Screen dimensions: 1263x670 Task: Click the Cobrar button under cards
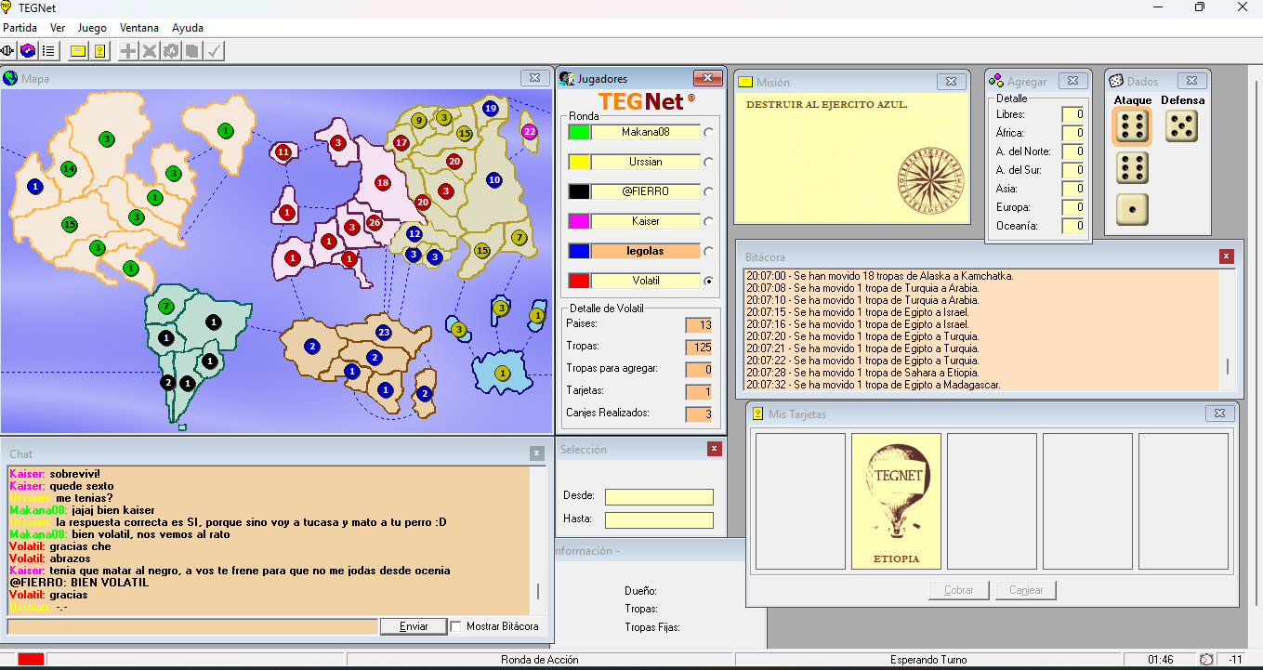pyautogui.click(x=959, y=590)
